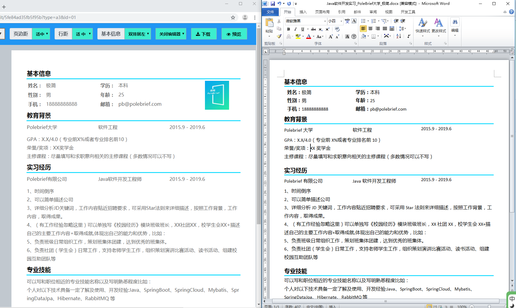Click the Format Painter brush icon

279,36
